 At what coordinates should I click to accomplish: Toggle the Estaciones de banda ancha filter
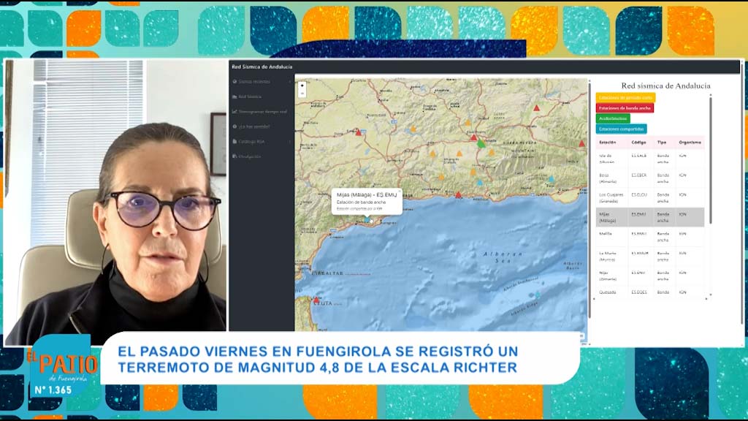tap(627, 107)
